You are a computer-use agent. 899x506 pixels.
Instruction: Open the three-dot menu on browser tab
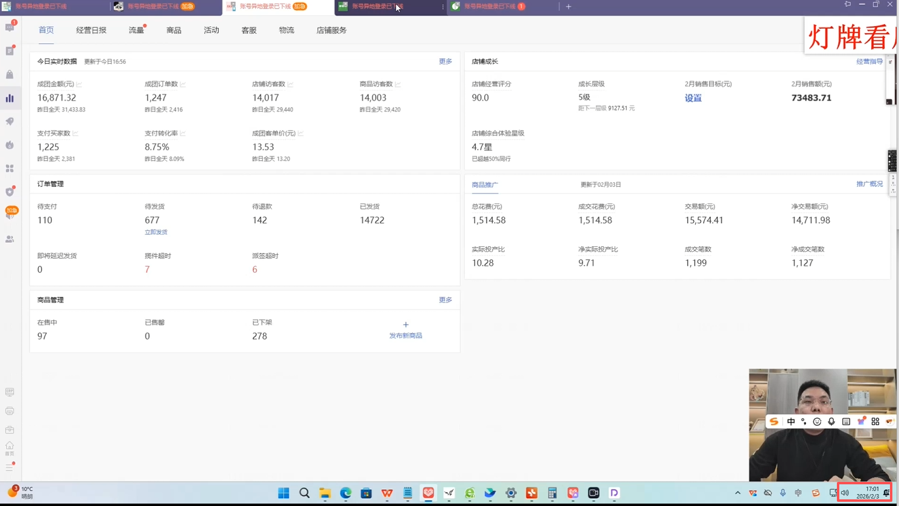click(443, 7)
